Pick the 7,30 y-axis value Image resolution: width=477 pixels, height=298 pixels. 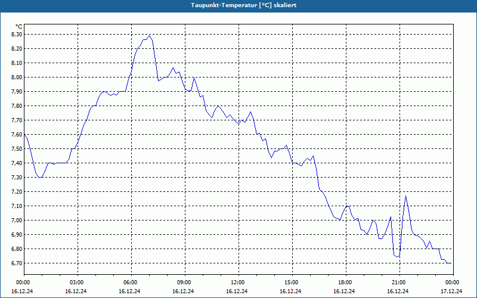[x=17, y=177]
